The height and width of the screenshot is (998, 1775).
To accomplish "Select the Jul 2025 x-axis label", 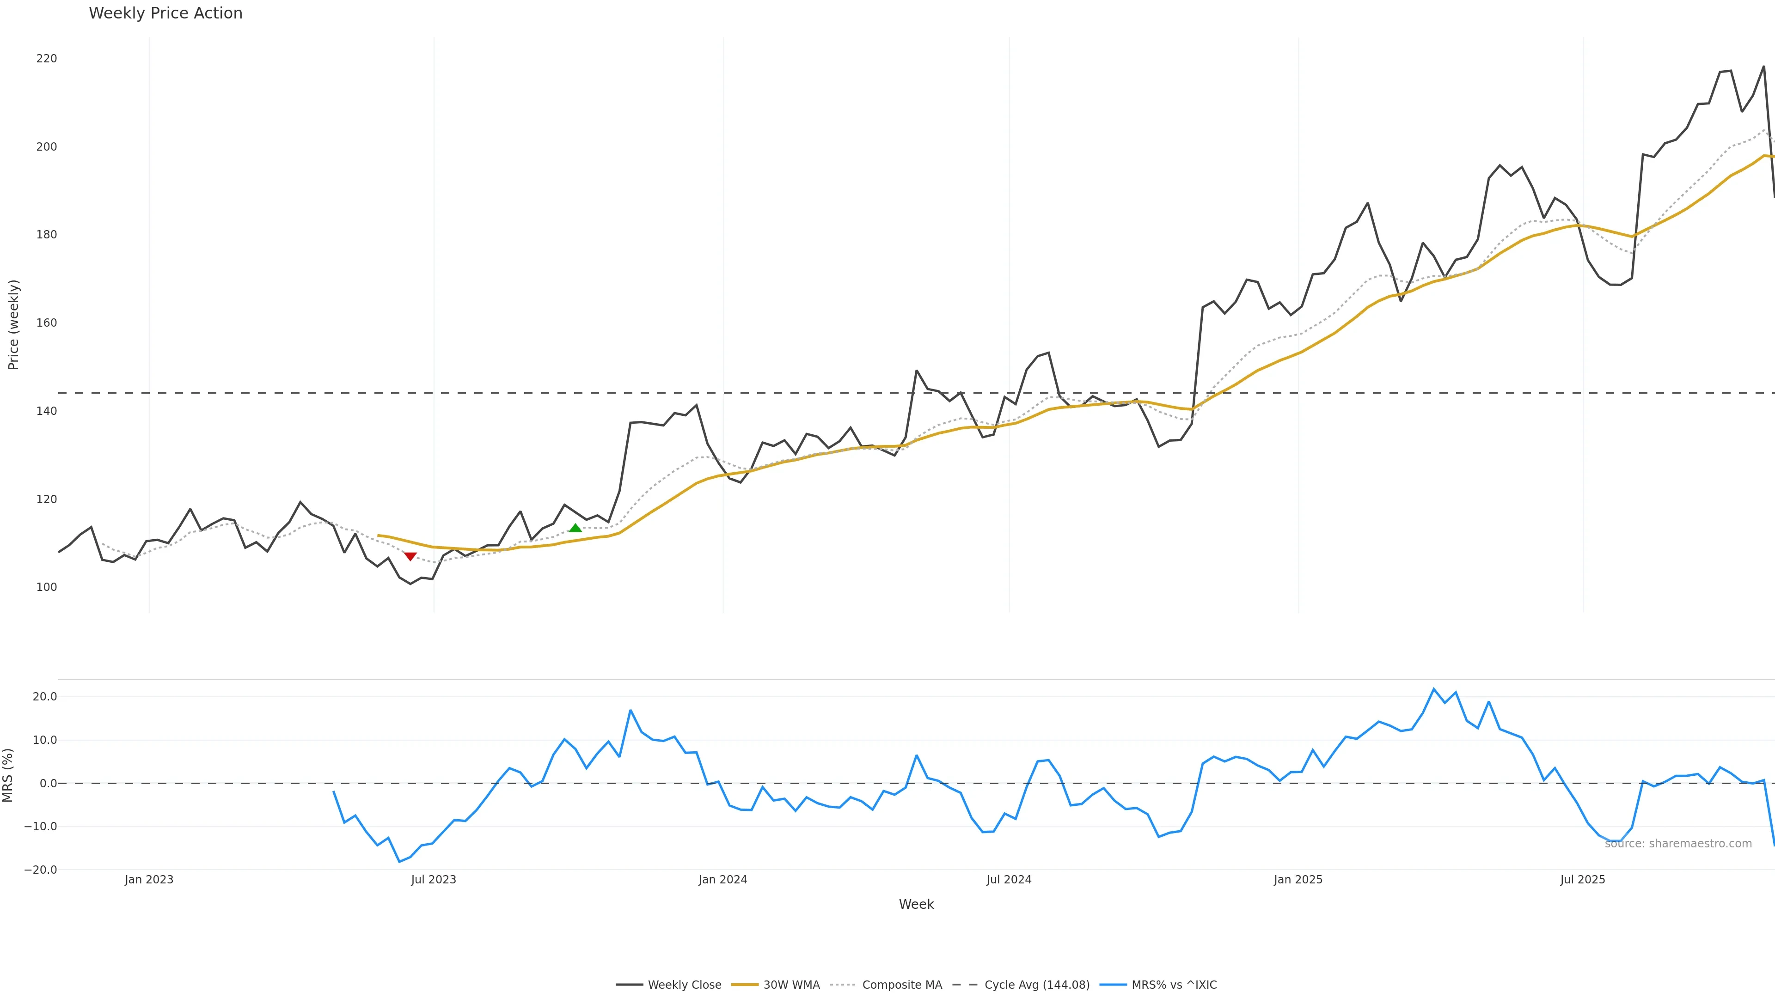I will (x=1582, y=880).
